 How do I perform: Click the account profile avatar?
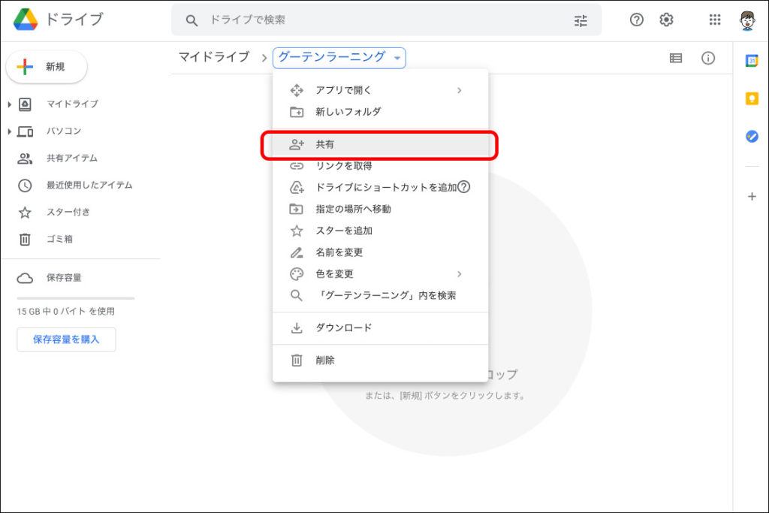point(749,20)
